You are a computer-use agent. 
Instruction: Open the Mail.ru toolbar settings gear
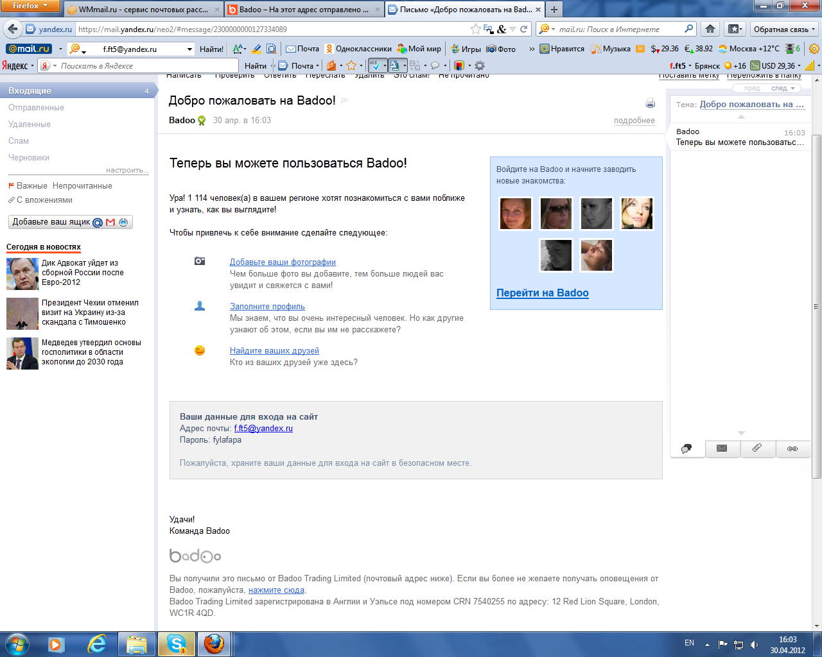point(814,49)
